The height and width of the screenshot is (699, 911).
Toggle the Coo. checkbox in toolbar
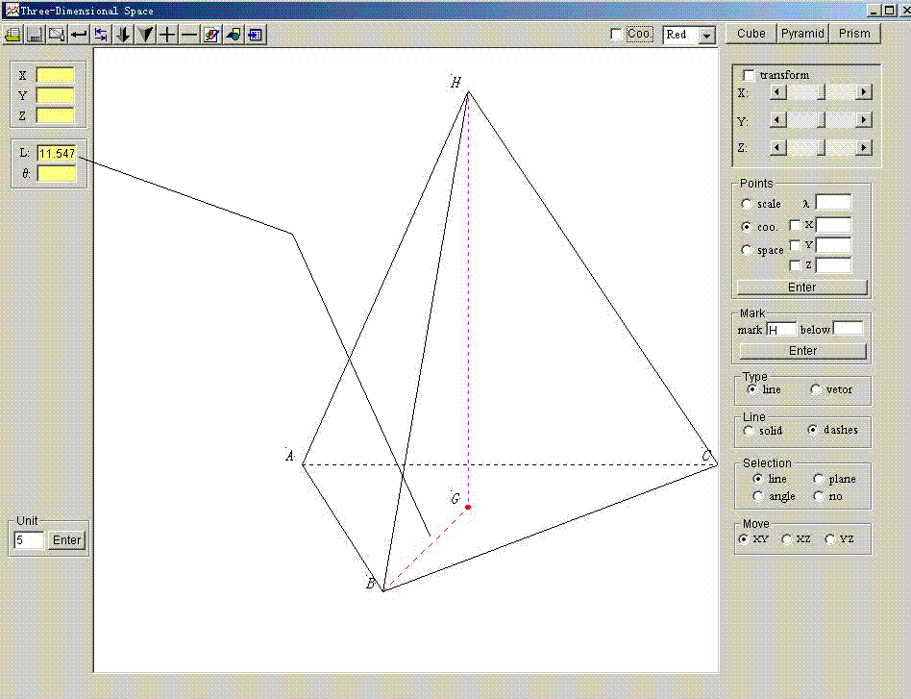pos(616,35)
